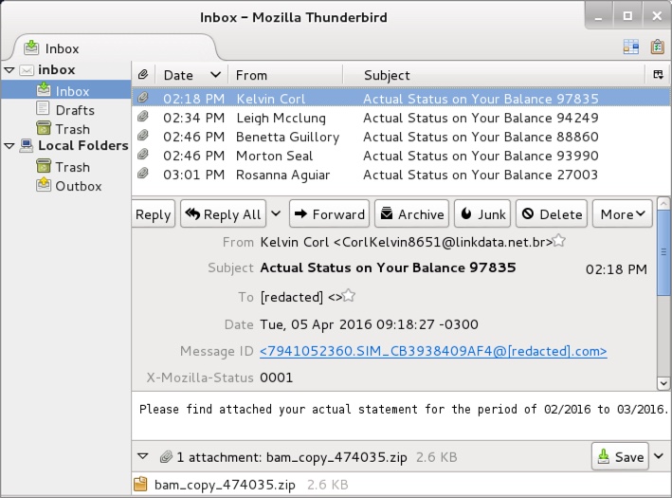Open the Outbox folder under Local Folders
Viewport: 672px width, 498px height.
(x=78, y=186)
